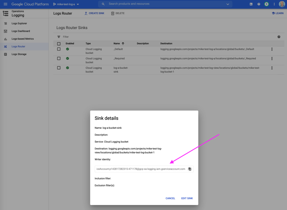Click the _Default bucket destination path
The image size is (287, 210).
tap(207, 49)
